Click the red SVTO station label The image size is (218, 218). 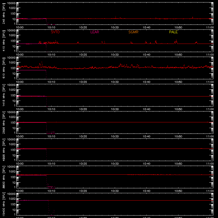click(55, 32)
